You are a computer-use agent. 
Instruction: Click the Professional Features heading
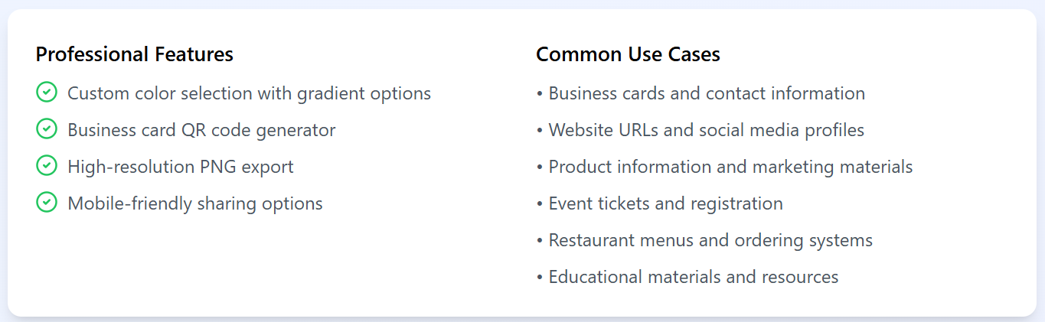click(135, 54)
